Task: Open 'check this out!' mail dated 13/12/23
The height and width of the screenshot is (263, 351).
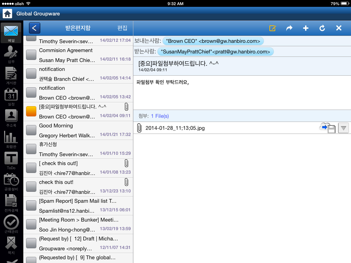Action: click(x=78, y=187)
